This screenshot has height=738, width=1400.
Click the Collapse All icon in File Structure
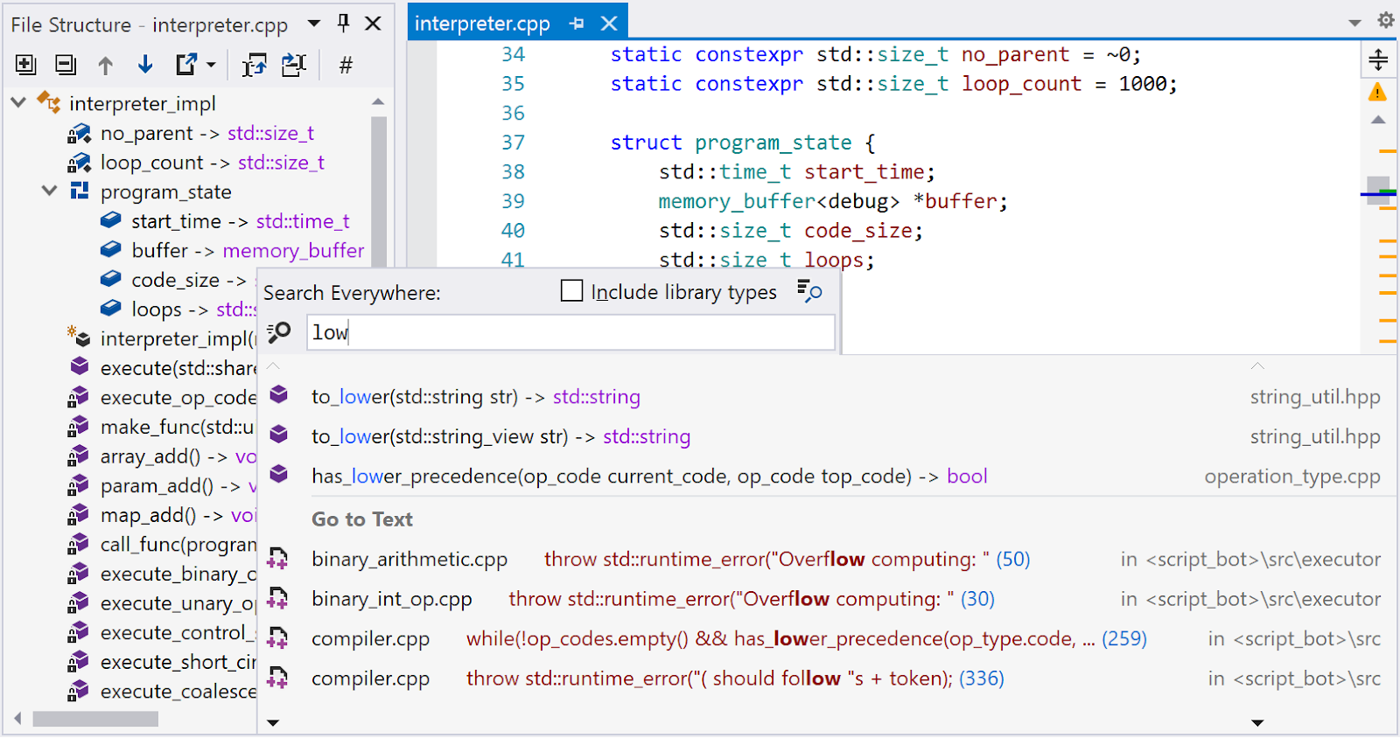(66, 65)
